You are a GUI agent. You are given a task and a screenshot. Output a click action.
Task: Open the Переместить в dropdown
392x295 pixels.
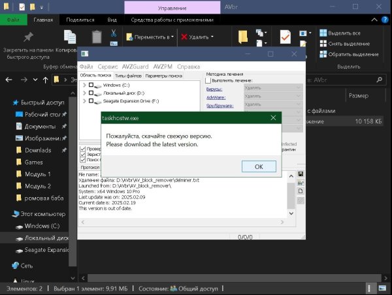click(x=153, y=37)
